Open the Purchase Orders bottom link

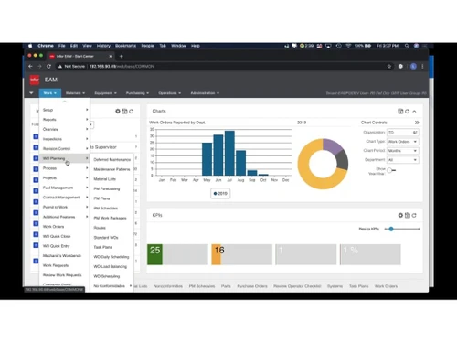coord(252,286)
